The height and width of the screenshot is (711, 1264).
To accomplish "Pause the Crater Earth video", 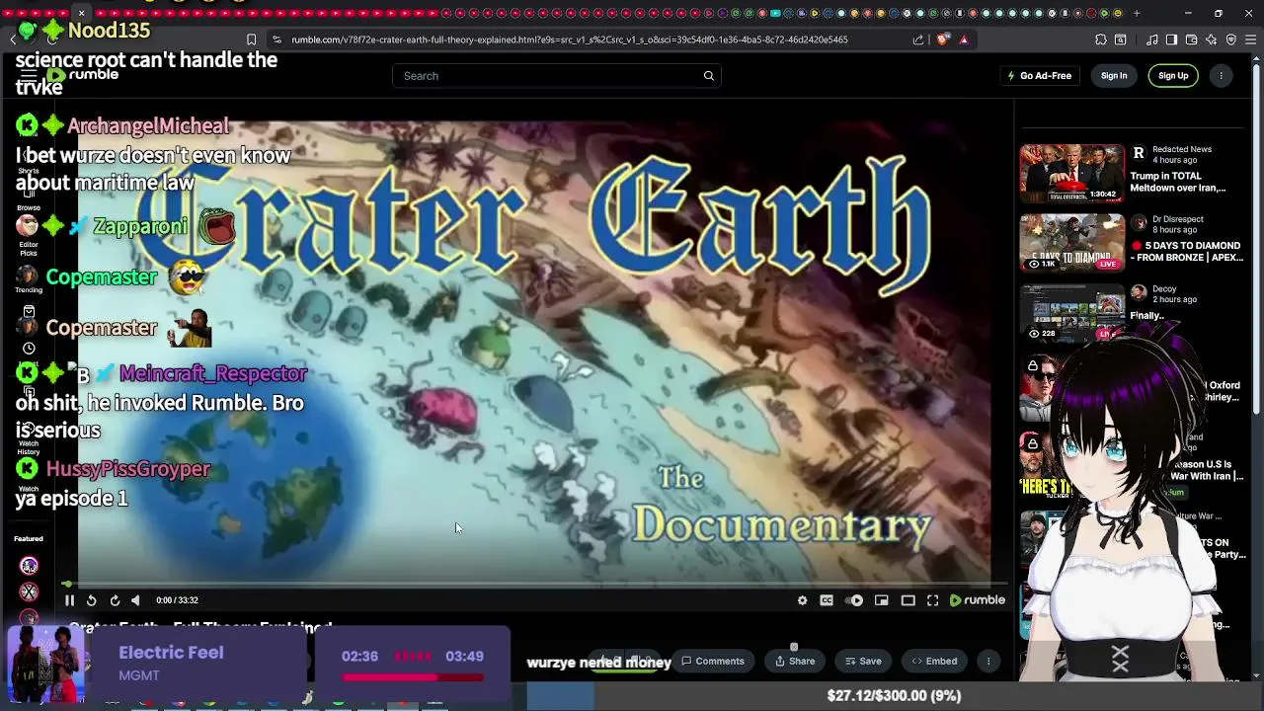I will click(x=69, y=600).
